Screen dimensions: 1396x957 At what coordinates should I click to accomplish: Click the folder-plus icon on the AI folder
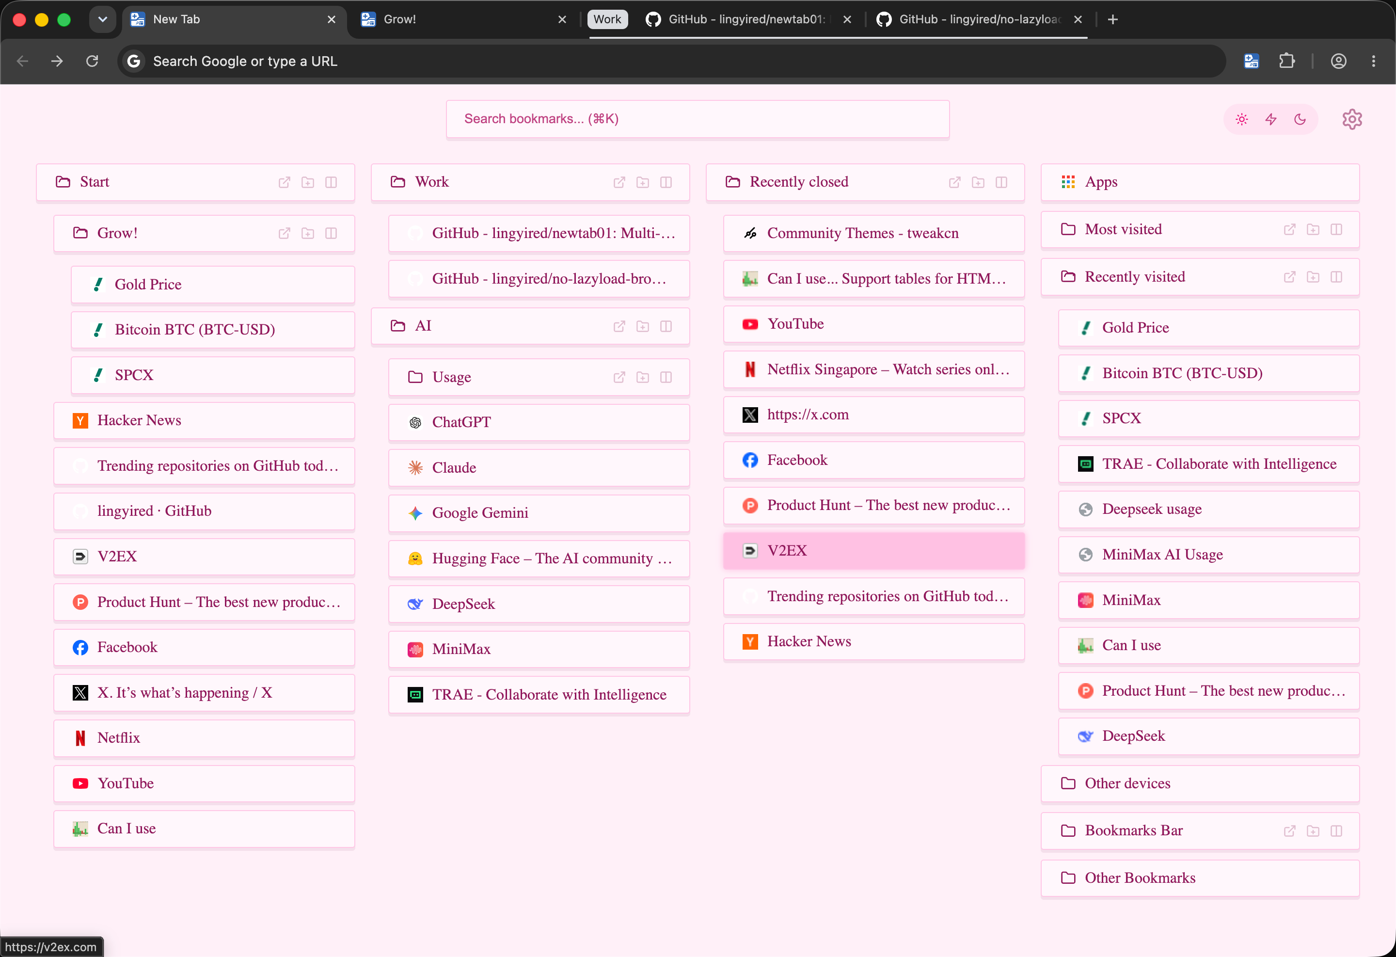(643, 326)
